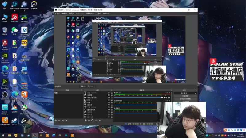246x138 pixels.
Task: Open the YY语音 desktop shortcut
Action: click(24, 44)
